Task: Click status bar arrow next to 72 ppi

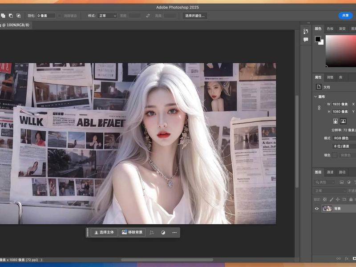Action: pos(41,260)
